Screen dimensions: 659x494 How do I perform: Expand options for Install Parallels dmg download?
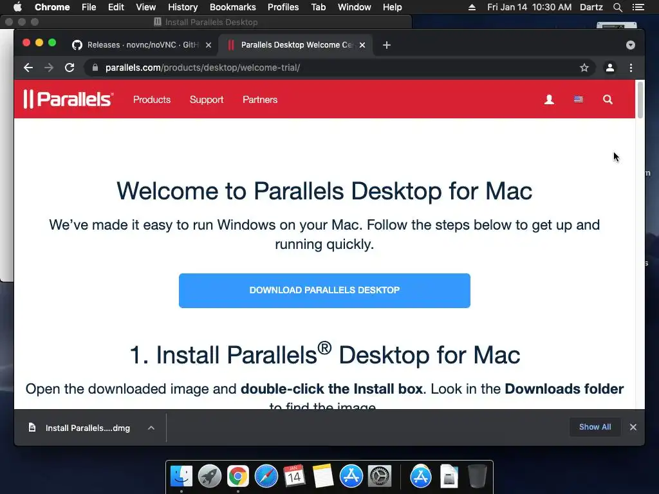(151, 428)
